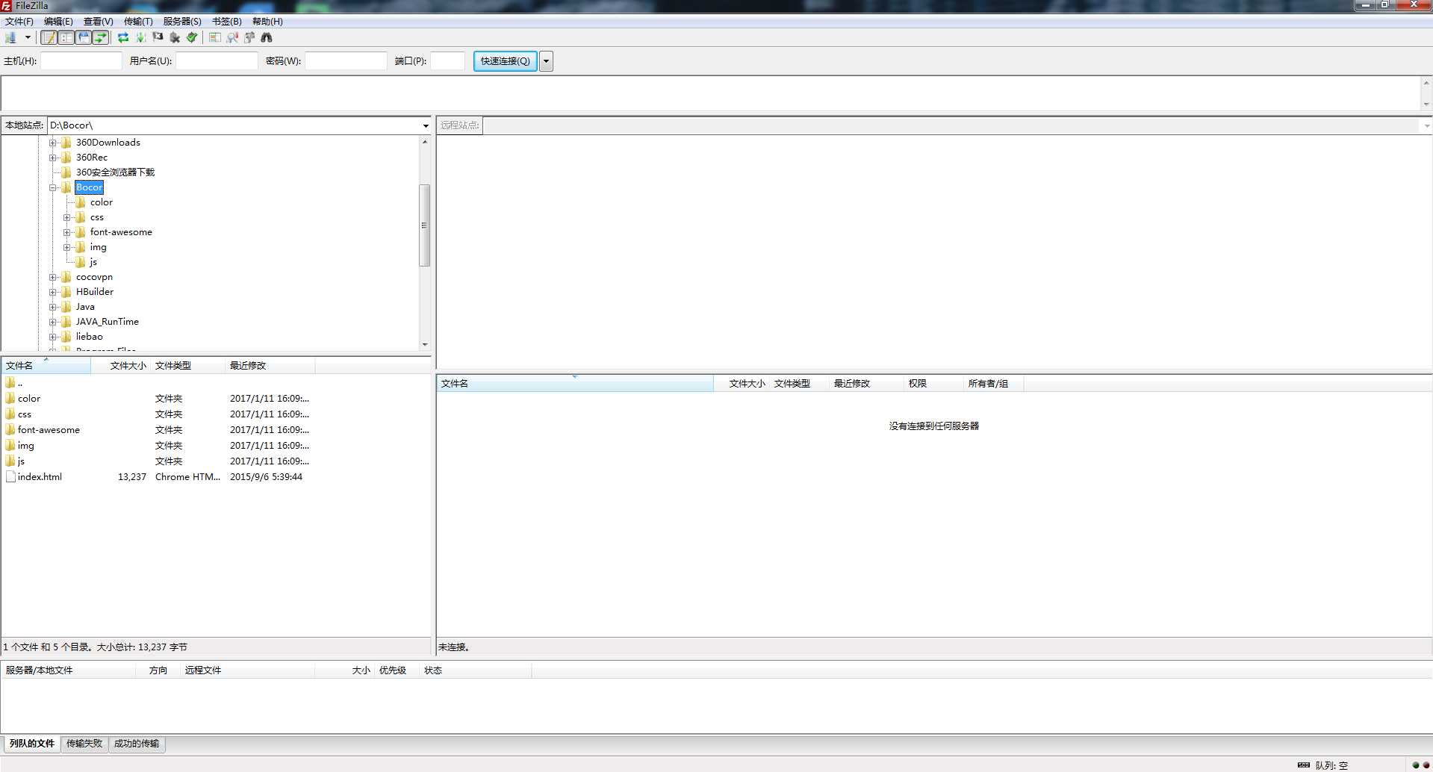
Task: Toggle the remote directory tree view
Action: (x=84, y=37)
